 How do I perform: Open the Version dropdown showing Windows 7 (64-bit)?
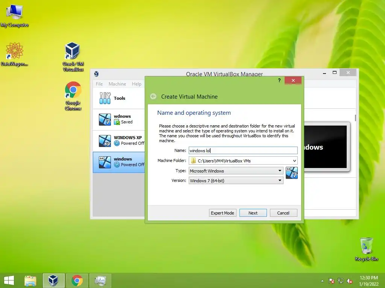[236, 180]
